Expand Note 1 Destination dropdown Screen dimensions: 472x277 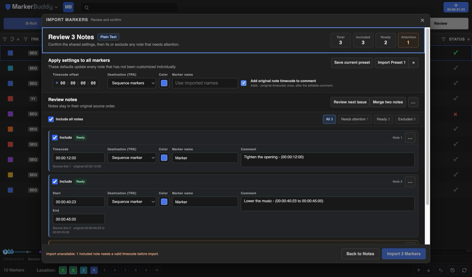(132, 158)
